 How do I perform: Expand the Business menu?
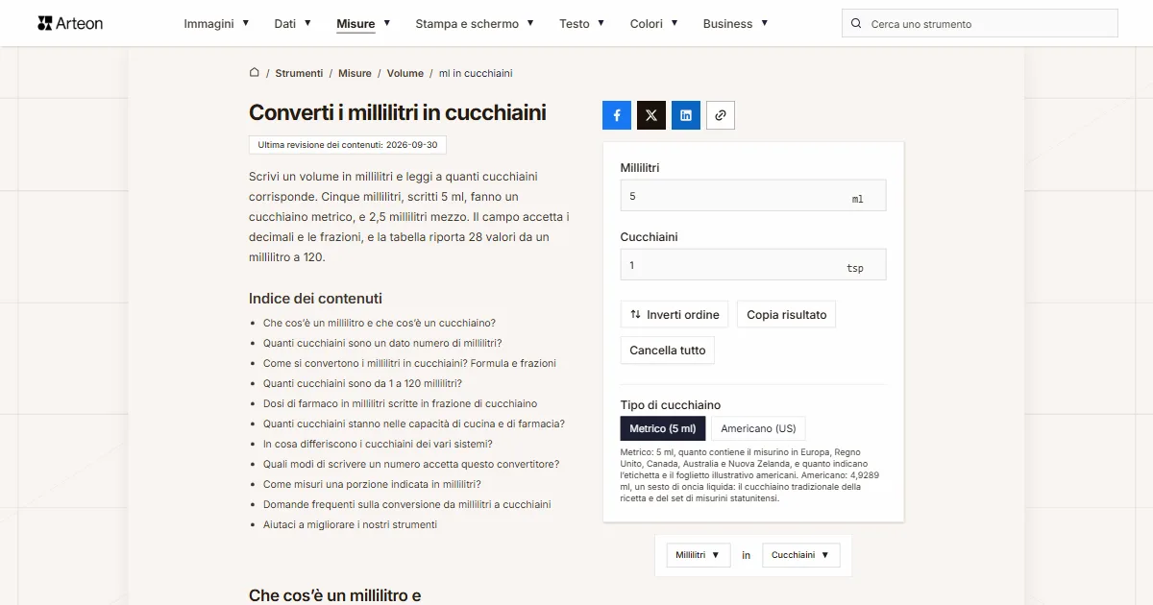point(735,23)
